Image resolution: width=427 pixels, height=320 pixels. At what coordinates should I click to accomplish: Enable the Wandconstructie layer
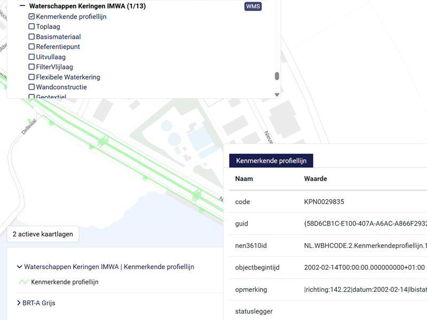[x=31, y=87]
